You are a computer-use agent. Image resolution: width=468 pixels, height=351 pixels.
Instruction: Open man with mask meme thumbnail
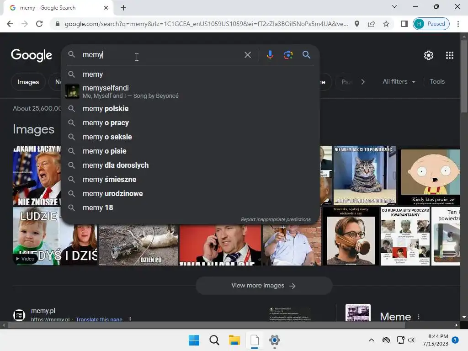tap(351, 236)
